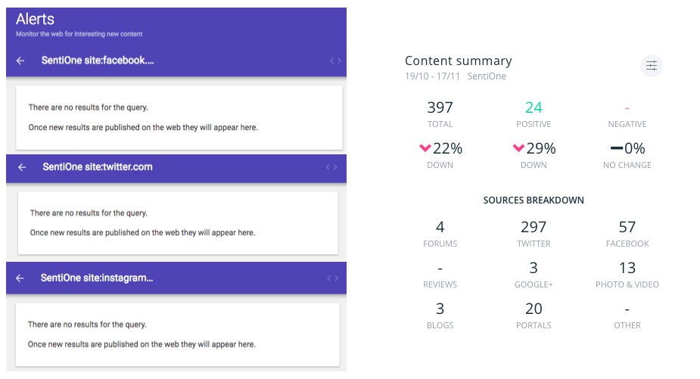The image size is (700, 379).
Task: Click the 19/10 - 17/11 date range
Action: tap(433, 76)
